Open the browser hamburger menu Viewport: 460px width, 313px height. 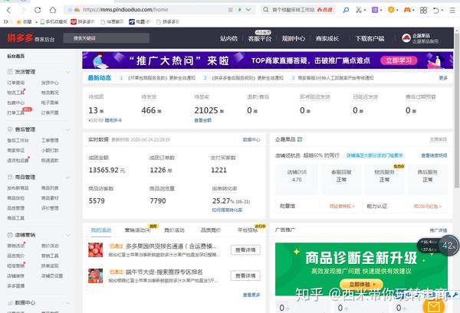coord(452,10)
